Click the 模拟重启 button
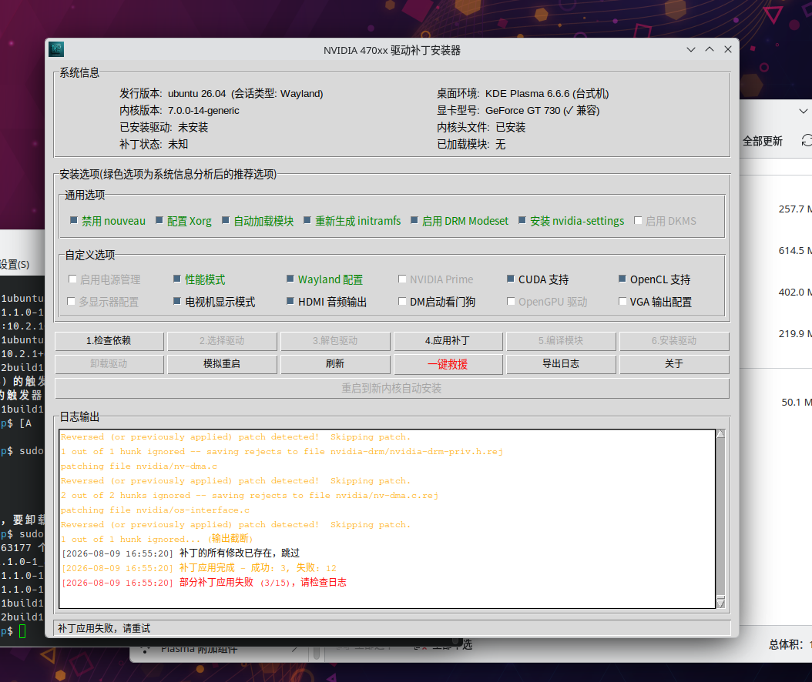The height and width of the screenshot is (682, 812). pos(222,364)
